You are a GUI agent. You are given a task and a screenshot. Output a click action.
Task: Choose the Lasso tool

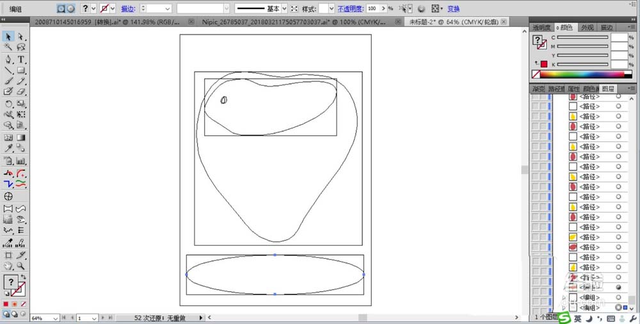21,47
